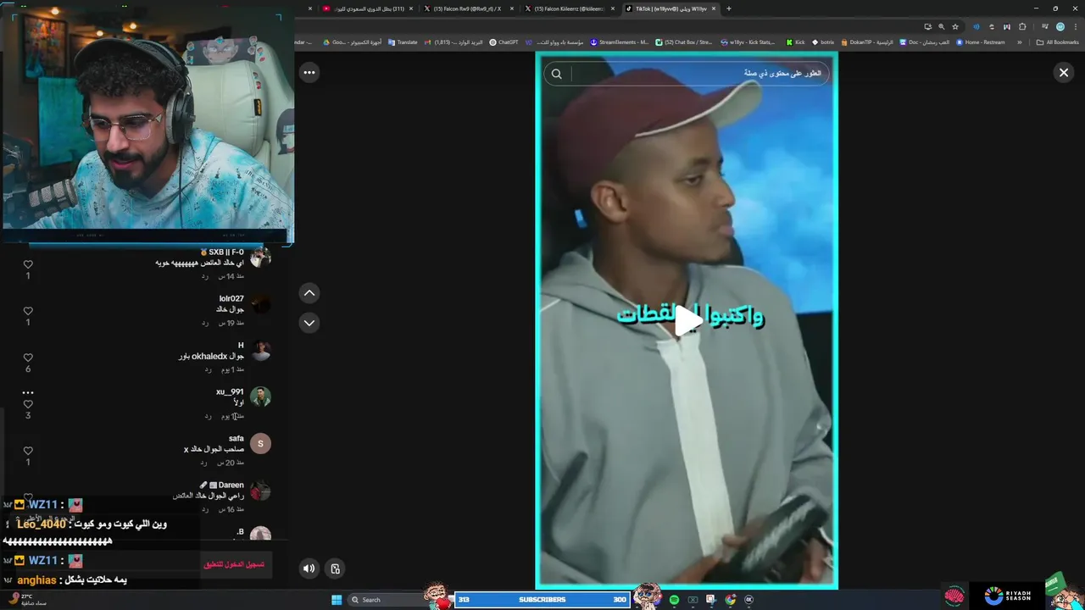Viewport: 1085px width, 610px height.
Task: Open lolr027 profile avatar
Action: (x=260, y=304)
